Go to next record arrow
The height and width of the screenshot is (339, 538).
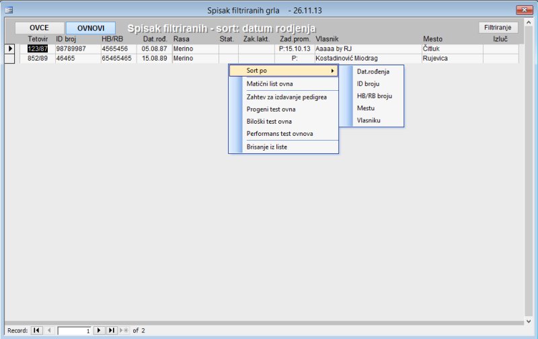click(x=98, y=330)
